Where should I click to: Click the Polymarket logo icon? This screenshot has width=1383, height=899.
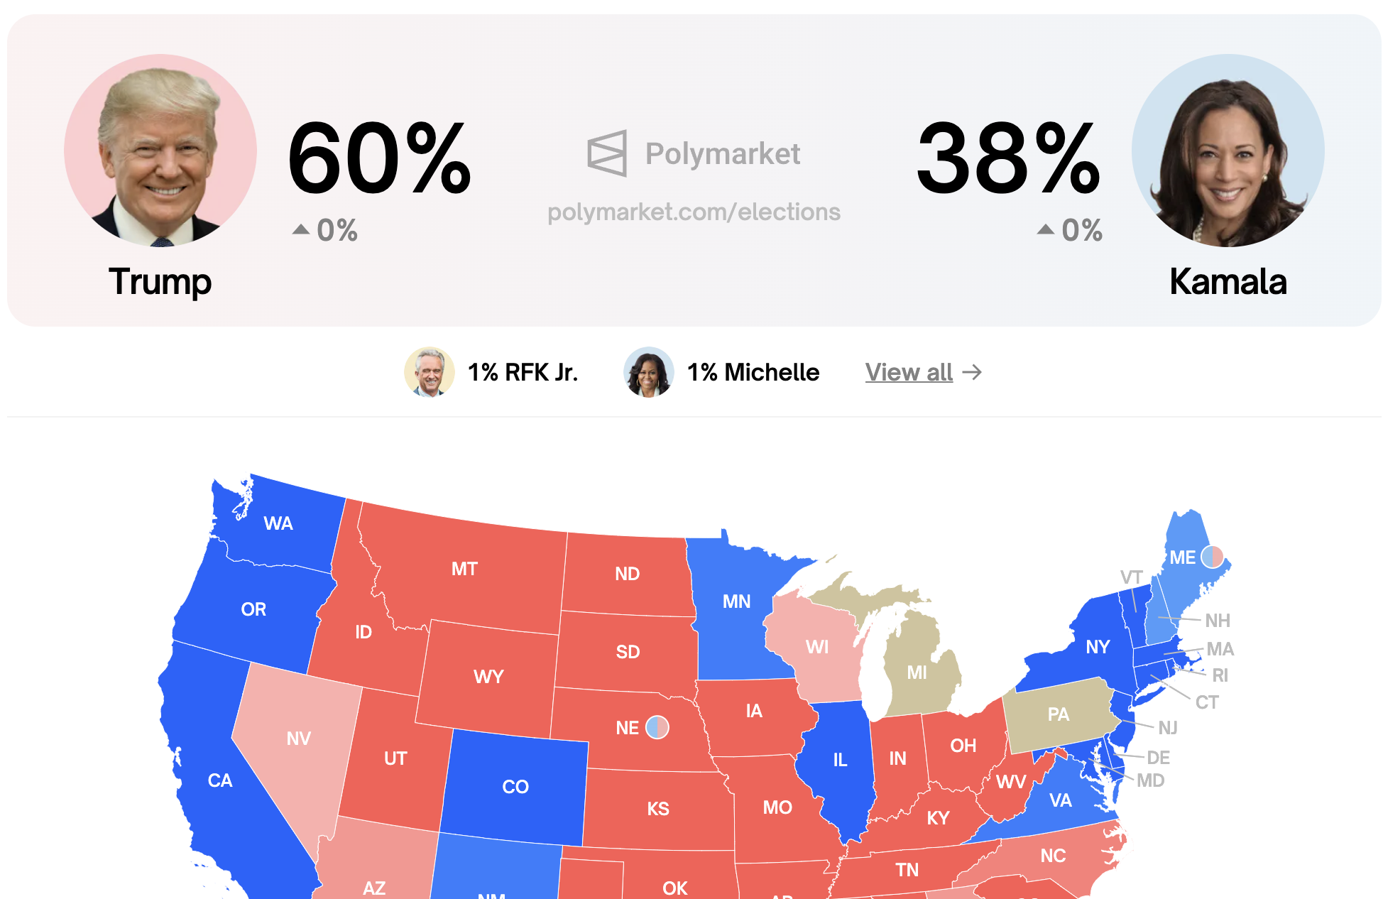607,153
